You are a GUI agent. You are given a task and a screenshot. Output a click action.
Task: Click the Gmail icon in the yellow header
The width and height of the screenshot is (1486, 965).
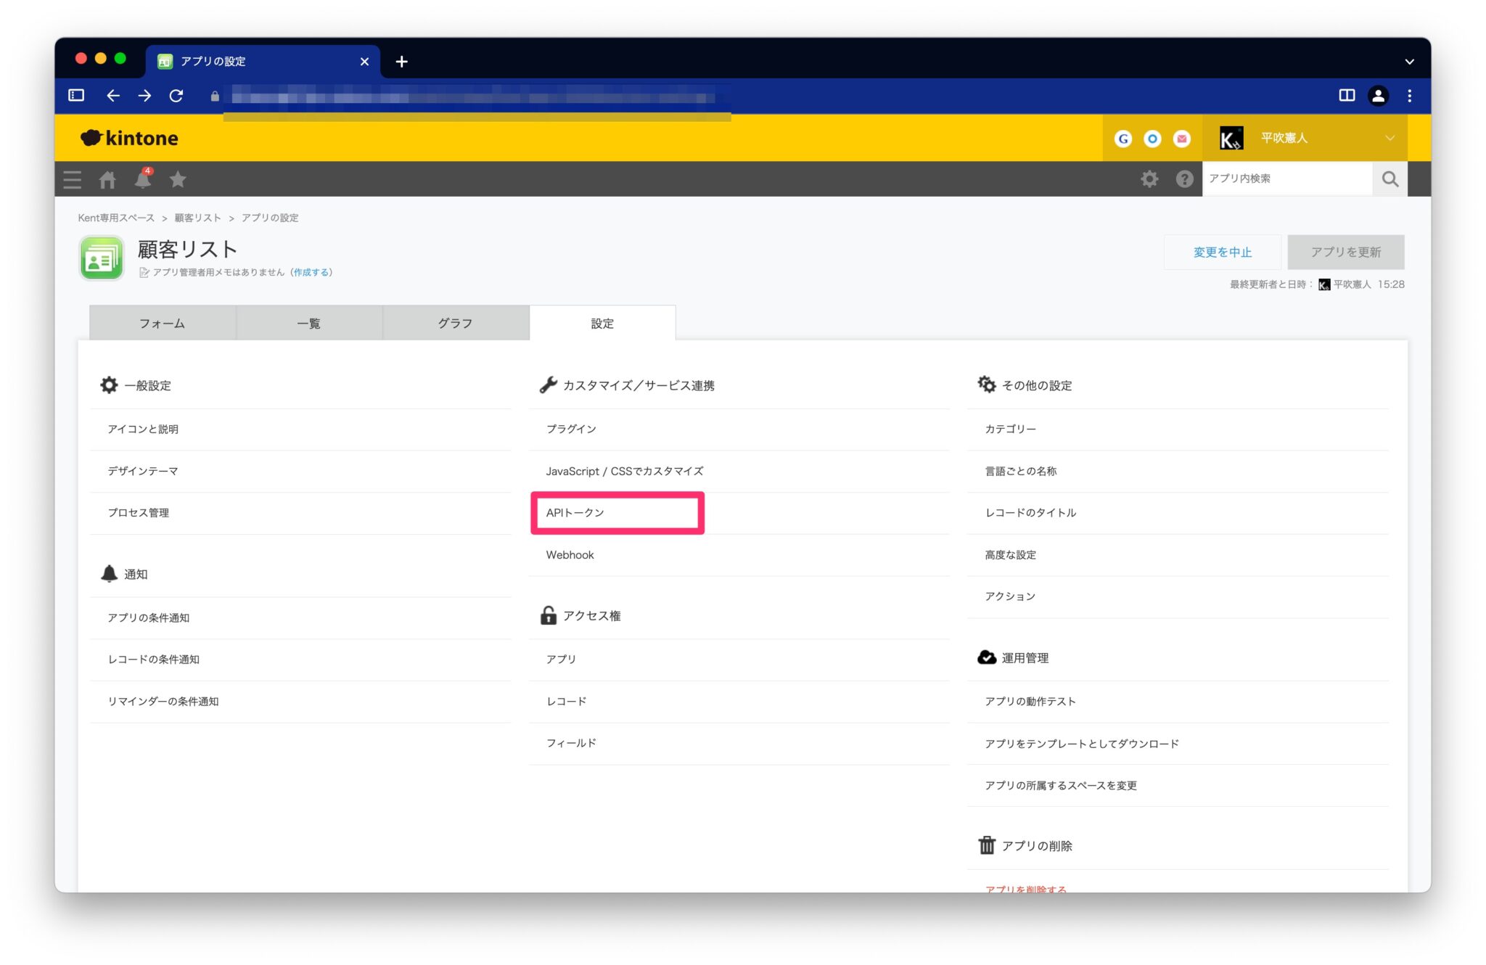(x=1181, y=138)
